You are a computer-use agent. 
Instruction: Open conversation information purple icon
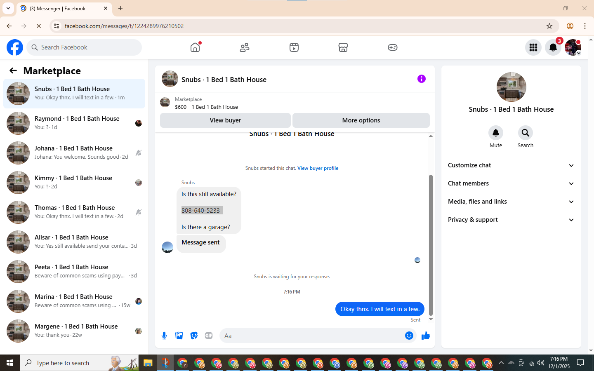pos(421,79)
